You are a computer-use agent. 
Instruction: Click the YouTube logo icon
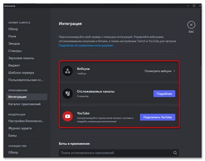point(67,116)
